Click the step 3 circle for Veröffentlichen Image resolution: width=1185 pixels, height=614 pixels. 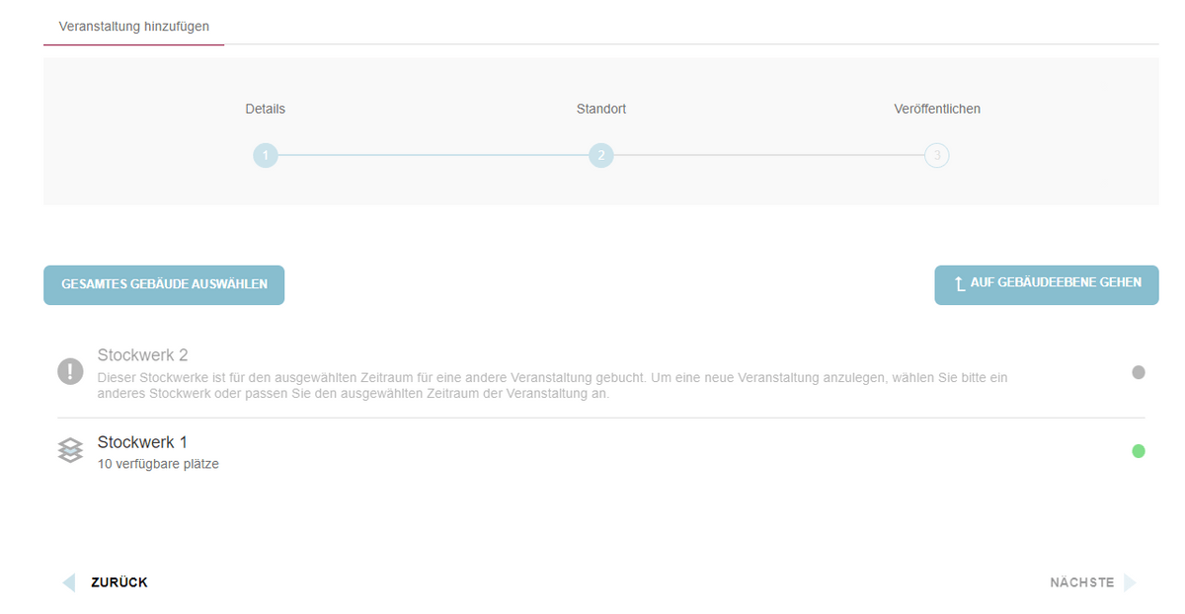936,156
